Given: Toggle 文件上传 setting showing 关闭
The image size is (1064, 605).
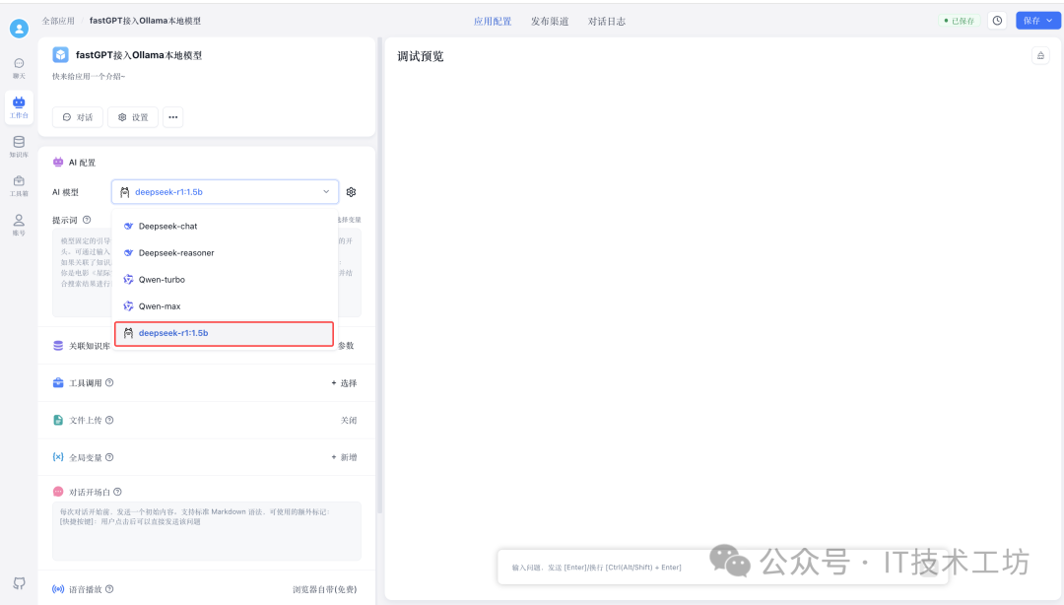Looking at the screenshot, I should coord(349,421).
